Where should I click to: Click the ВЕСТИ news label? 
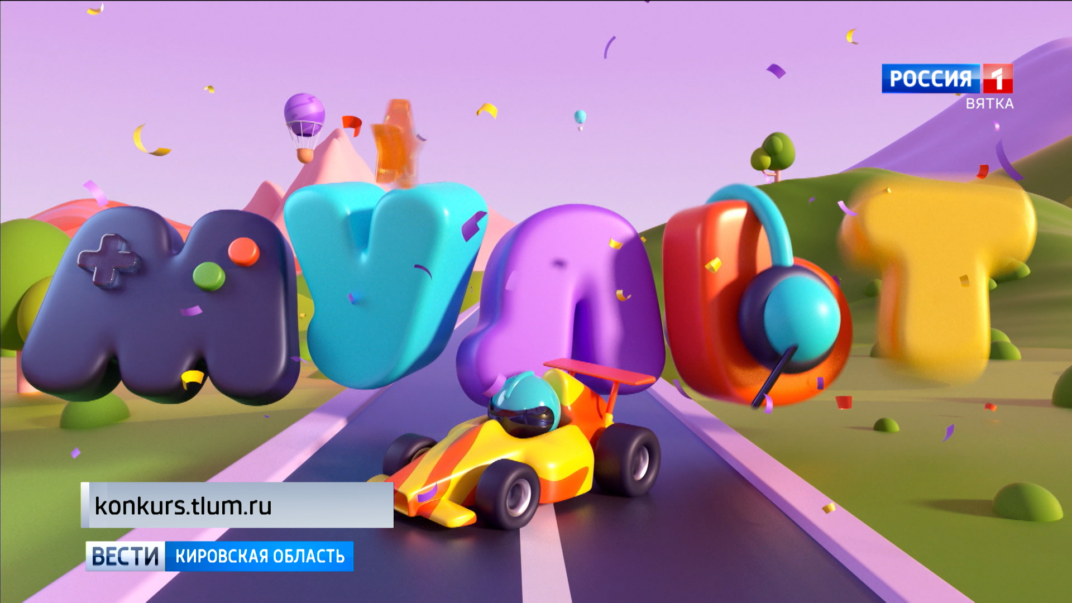tap(126, 556)
